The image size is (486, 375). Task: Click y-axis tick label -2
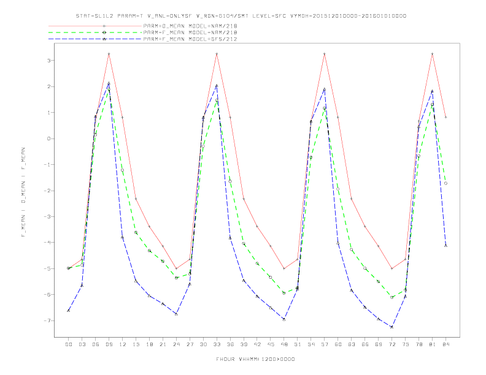pyautogui.click(x=47, y=191)
